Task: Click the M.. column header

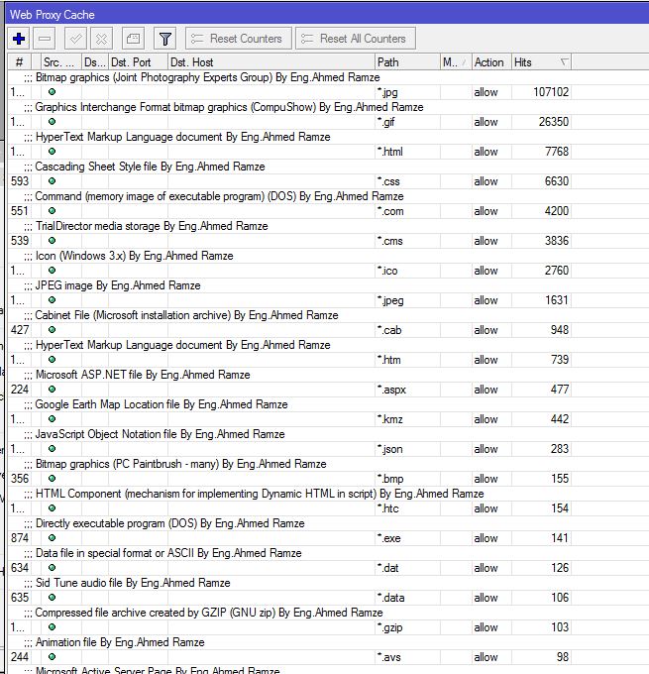Action: point(456,62)
